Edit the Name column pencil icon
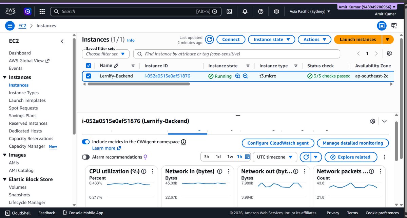 116,66
